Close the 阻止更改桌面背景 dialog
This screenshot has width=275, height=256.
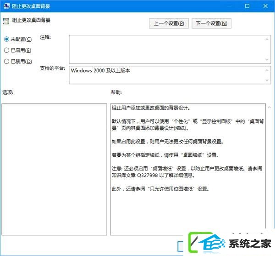265,6
